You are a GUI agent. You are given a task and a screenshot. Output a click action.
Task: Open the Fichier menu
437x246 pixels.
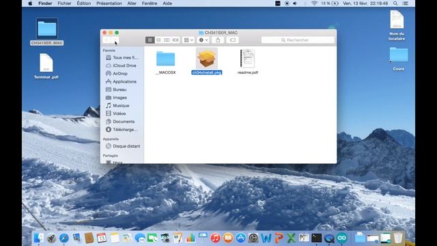(64, 3)
